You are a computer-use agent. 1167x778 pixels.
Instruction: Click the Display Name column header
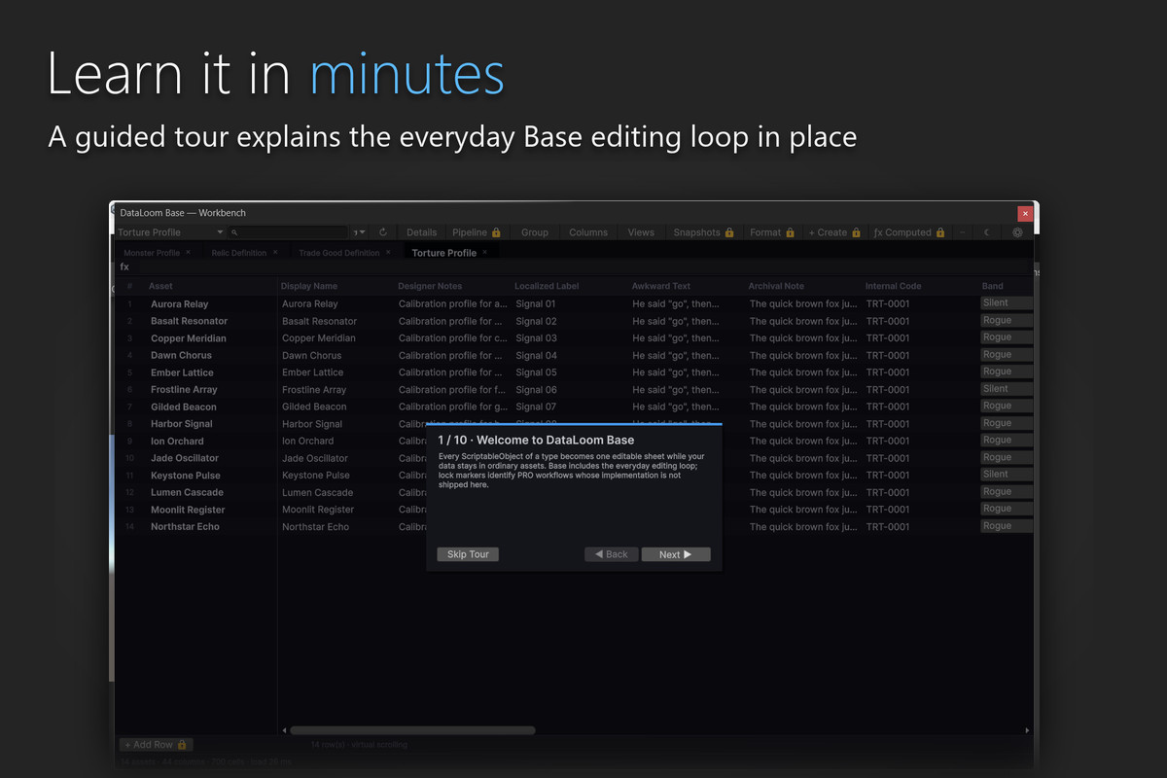coord(309,286)
